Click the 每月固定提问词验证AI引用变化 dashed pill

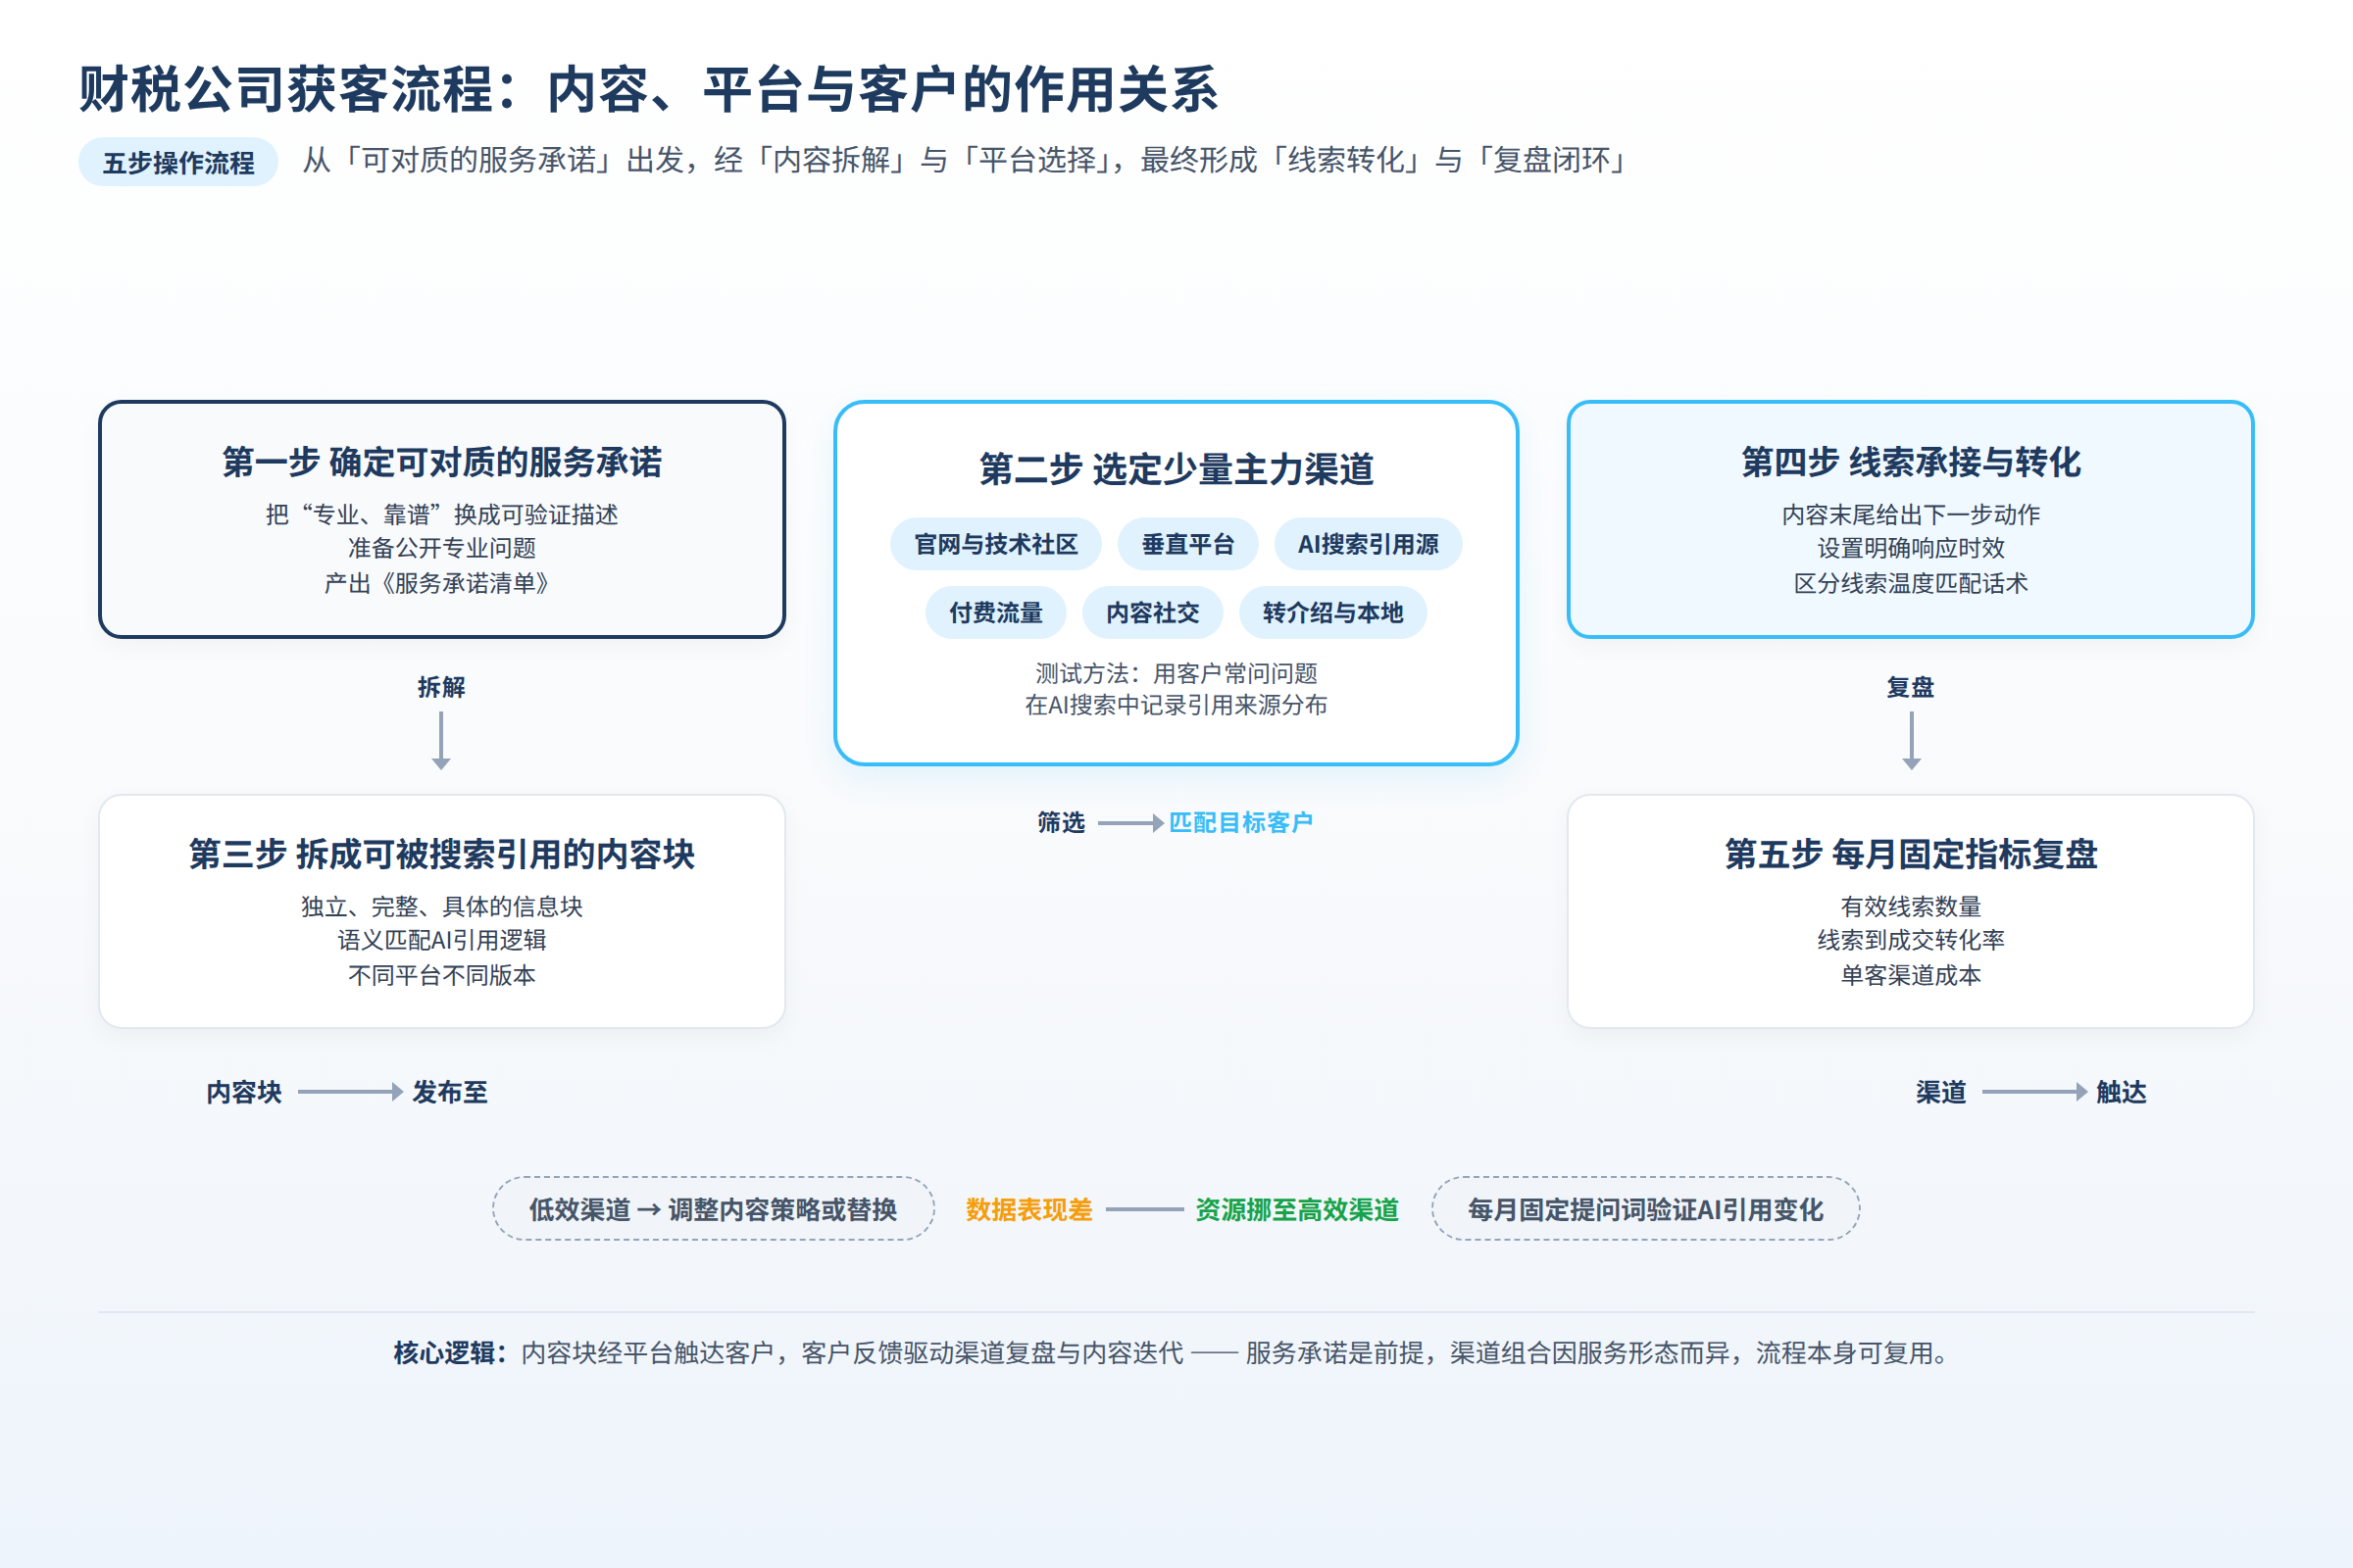click(x=1646, y=1209)
